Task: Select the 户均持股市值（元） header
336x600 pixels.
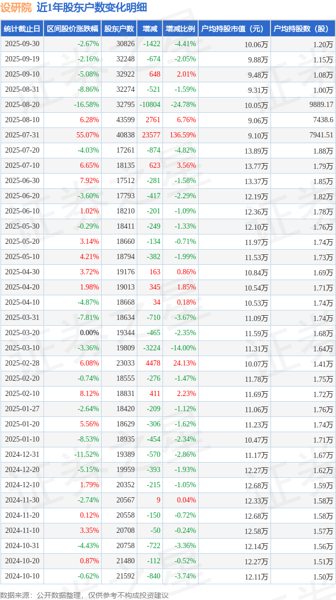Action: (x=234, y=29)
